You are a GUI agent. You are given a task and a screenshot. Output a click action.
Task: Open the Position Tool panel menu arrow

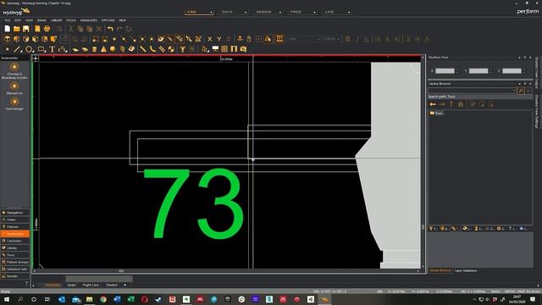[519, 58]
